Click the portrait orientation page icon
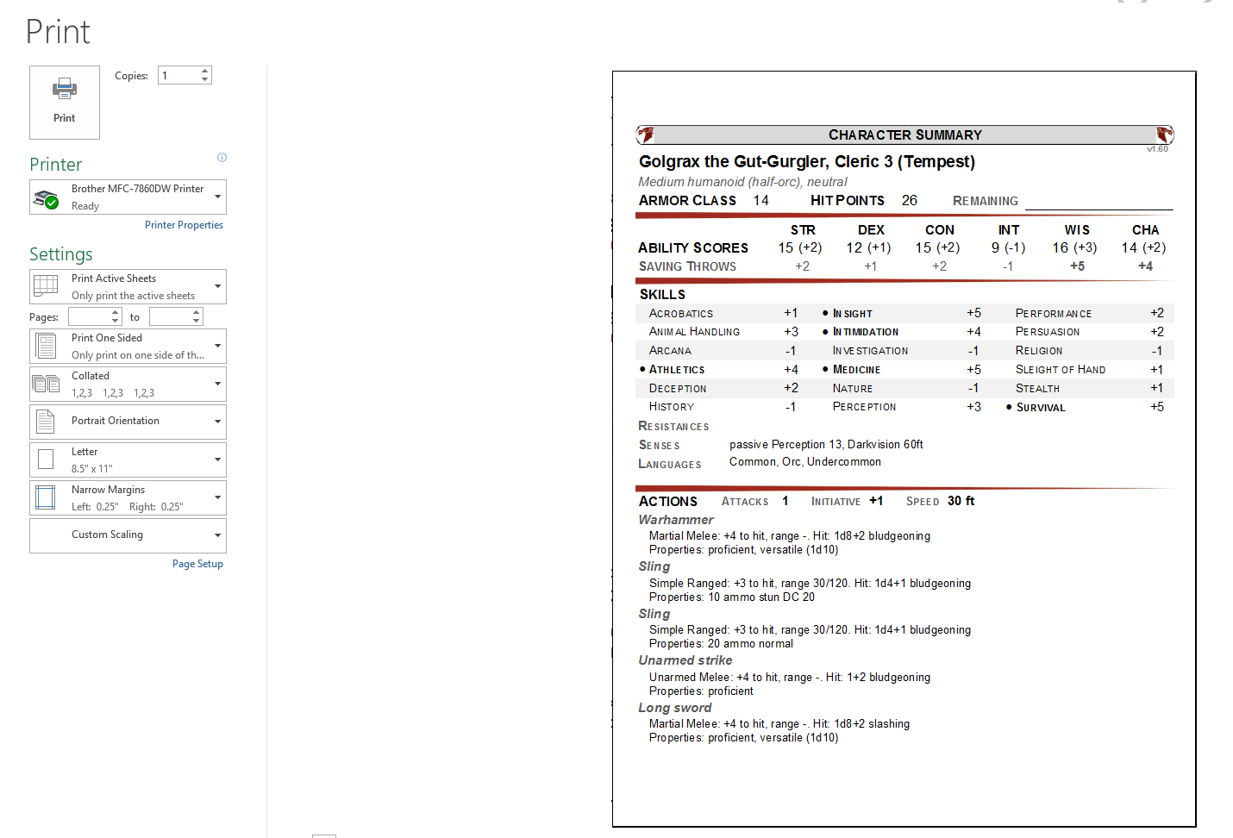Screen dimensions: 1233x838 click(46, 422)
